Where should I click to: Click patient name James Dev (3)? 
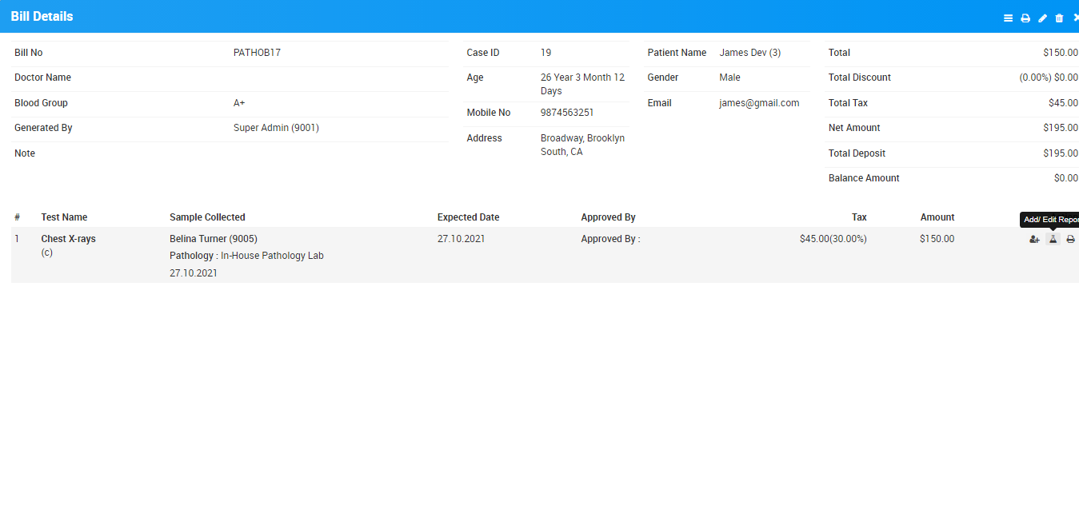pyautogui.click(x=749, y=53)
